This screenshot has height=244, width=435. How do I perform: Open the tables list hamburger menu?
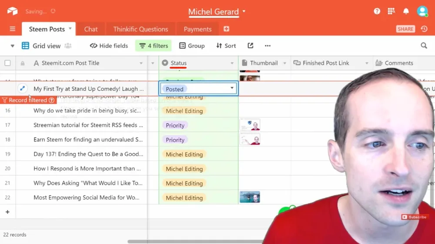(13, 29)
